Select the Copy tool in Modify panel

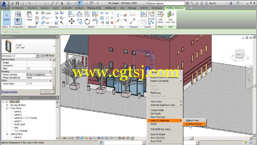coord(79,21)
